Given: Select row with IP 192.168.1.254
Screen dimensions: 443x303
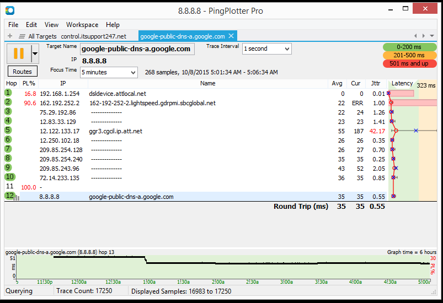Looking at the screenshot, I should tap(195, 94).
